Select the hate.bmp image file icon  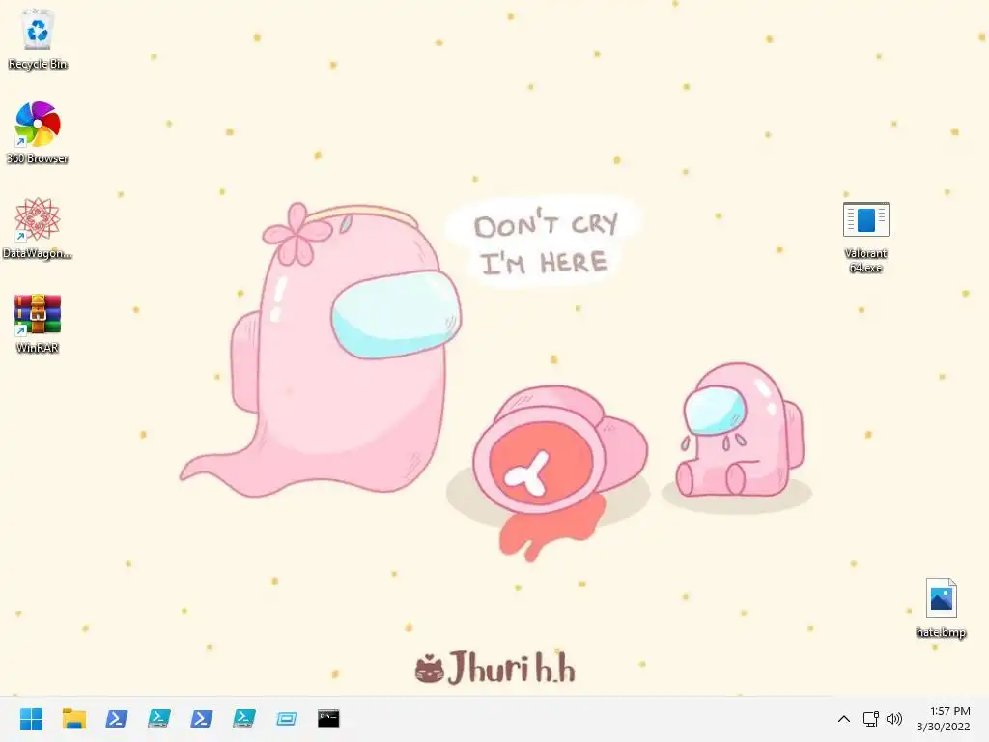point(941,597)
